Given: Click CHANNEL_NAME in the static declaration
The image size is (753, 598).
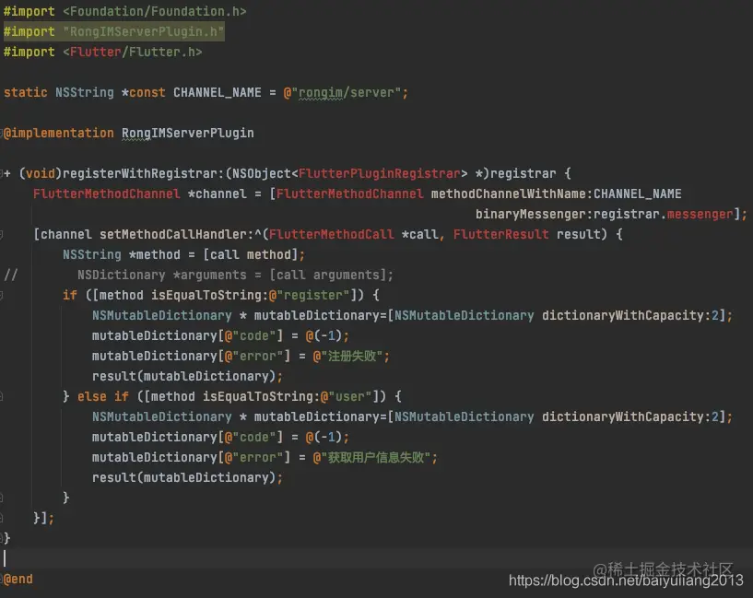Looking at the screenshot, I should 218,92.
